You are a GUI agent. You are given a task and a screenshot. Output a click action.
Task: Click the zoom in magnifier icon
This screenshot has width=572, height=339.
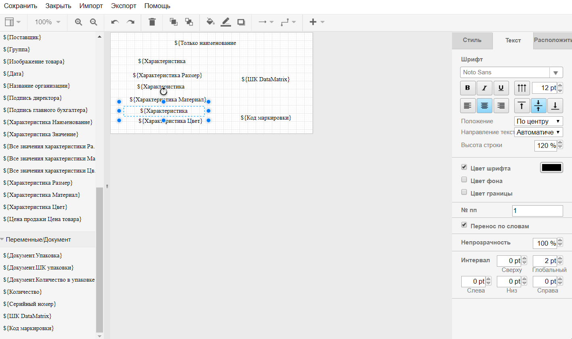[x=79, y=22]
